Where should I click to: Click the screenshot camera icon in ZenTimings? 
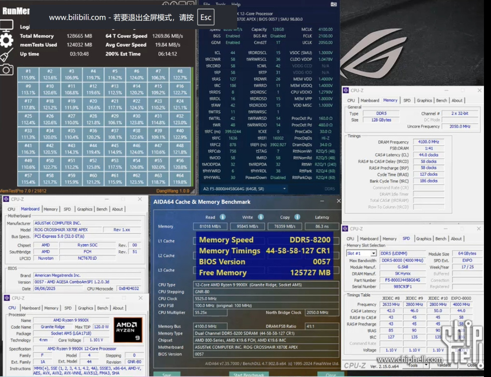[334, 5]
